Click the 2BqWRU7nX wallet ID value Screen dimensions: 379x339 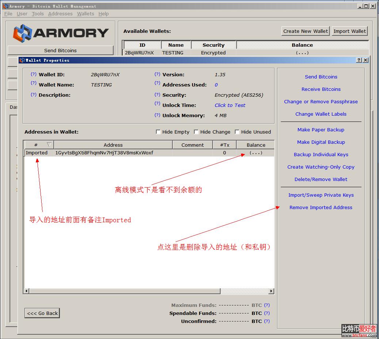(x=105, y=75)
